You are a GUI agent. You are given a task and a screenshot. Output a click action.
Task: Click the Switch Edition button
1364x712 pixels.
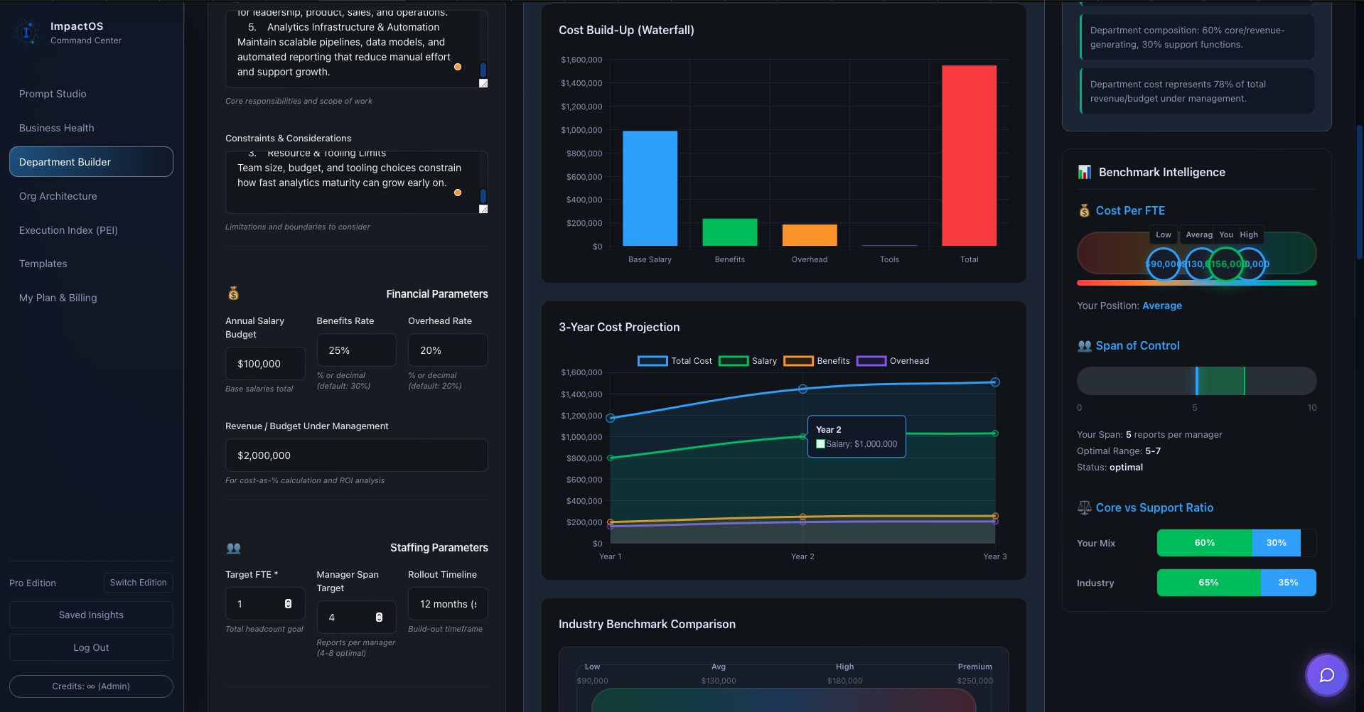tap(138, 582)
